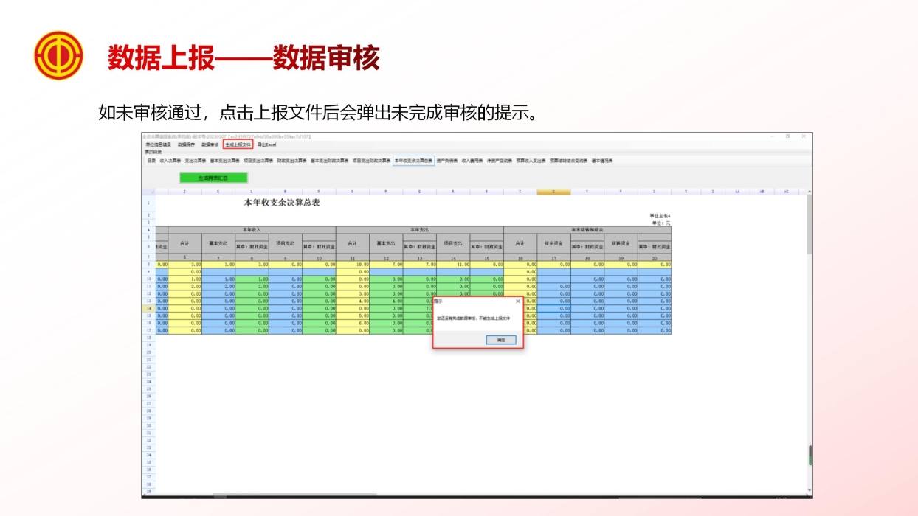Close the 提示 dialog via its X icon
This screenshot has width=918, height=516.
pos(518,301)
